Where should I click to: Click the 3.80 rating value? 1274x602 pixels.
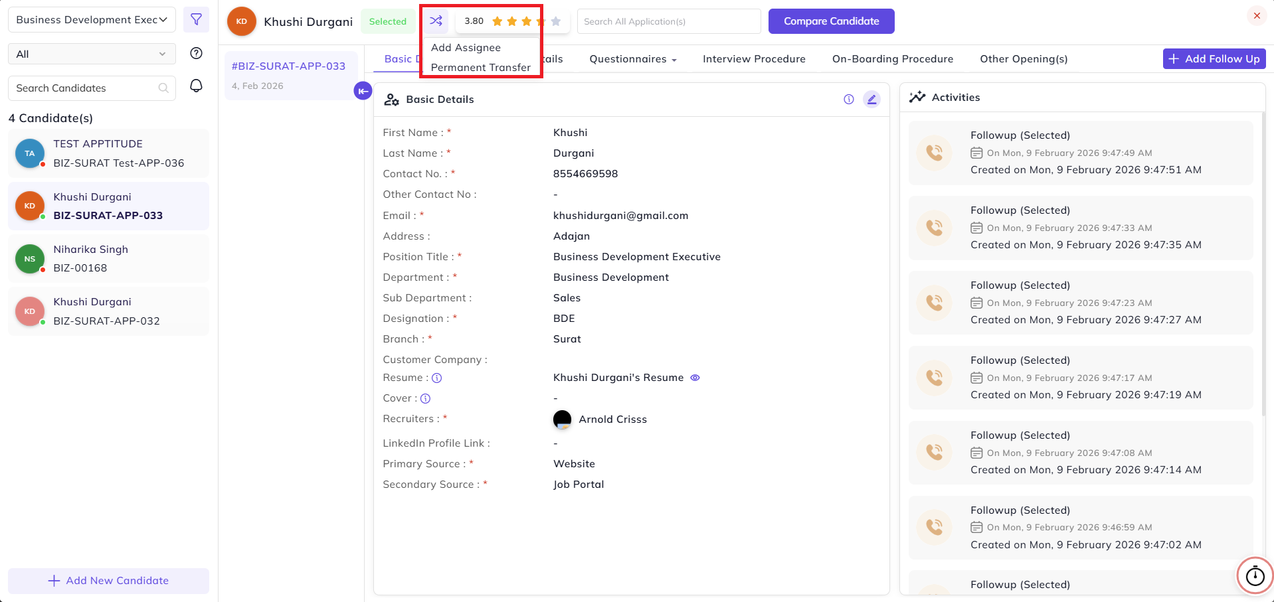click(x=474, y=21)
